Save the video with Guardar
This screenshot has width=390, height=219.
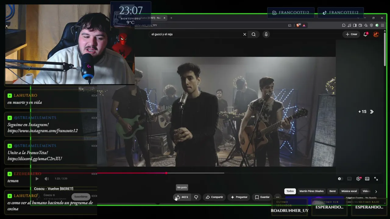(x=262, y=197)
